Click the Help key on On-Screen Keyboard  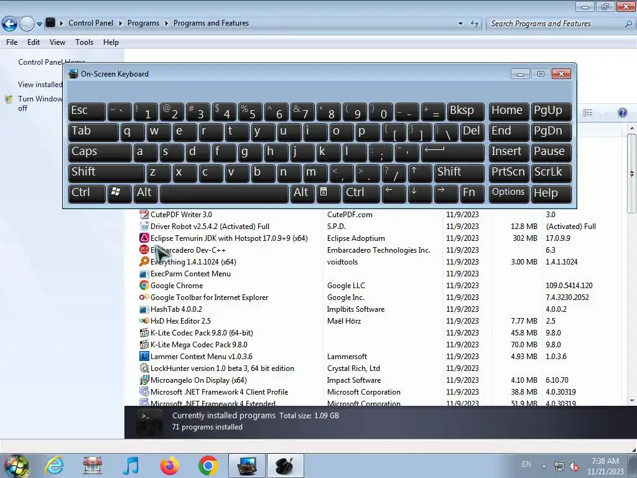[551, 193]
